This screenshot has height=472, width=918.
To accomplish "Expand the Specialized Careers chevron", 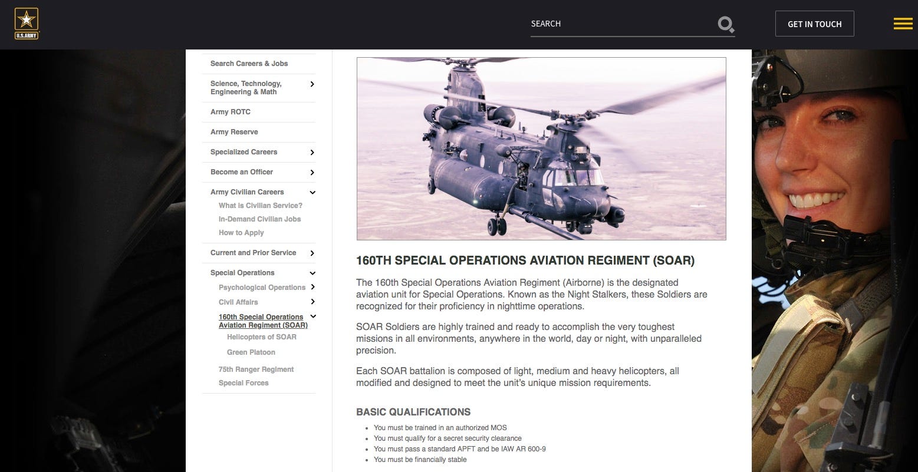I will (312, 153).
